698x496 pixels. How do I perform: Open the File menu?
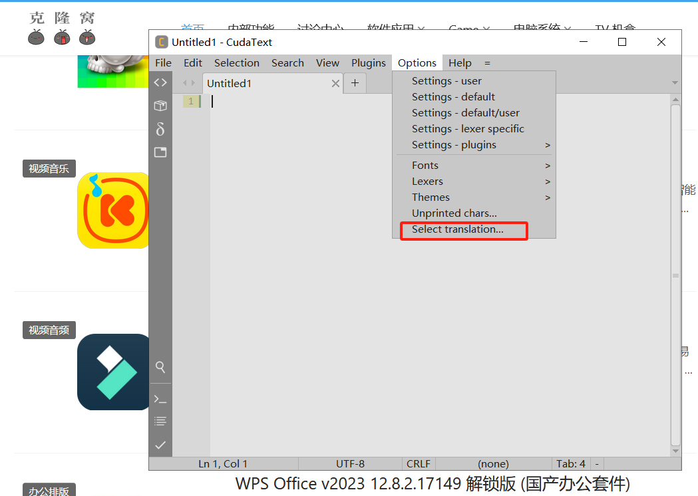(164, 63)
